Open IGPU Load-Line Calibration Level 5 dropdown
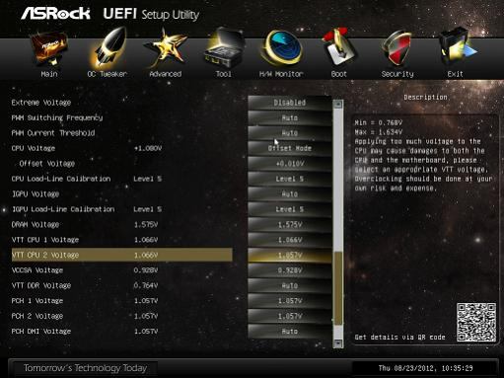This screenshot has width=504, height=378. [x=290, y=209]
